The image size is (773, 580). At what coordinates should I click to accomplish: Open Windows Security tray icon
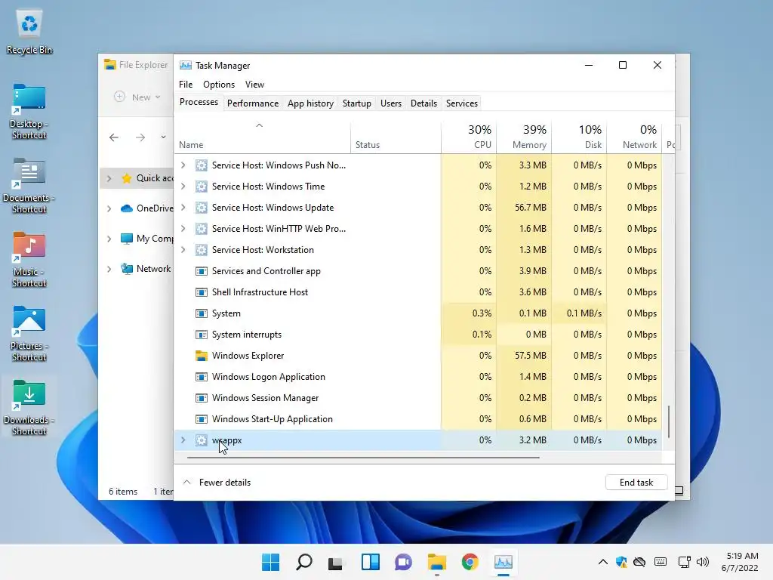[x=621, y=562]
